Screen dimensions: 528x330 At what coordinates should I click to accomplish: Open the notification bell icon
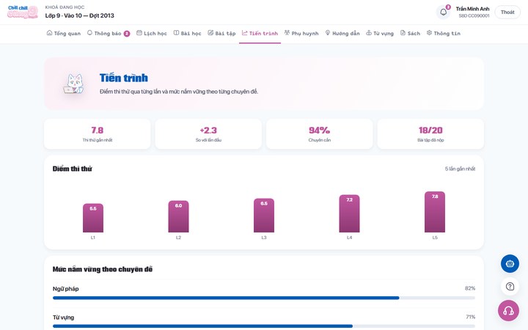point(443,12)
